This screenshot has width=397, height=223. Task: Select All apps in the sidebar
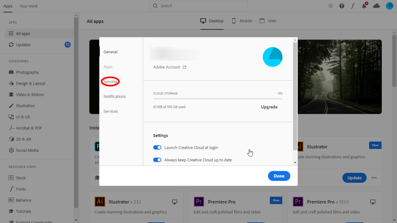40,33
